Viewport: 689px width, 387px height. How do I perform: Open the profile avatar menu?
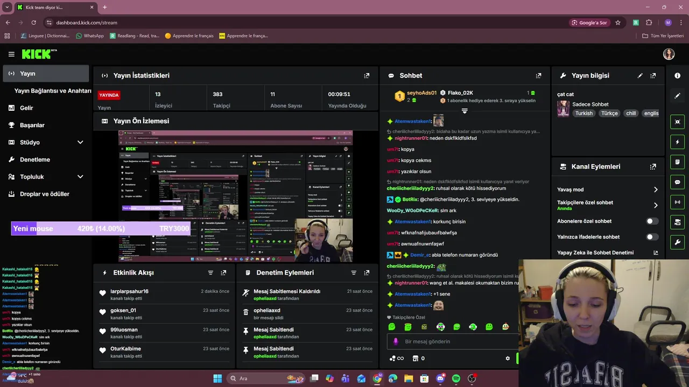coord(669,54)
